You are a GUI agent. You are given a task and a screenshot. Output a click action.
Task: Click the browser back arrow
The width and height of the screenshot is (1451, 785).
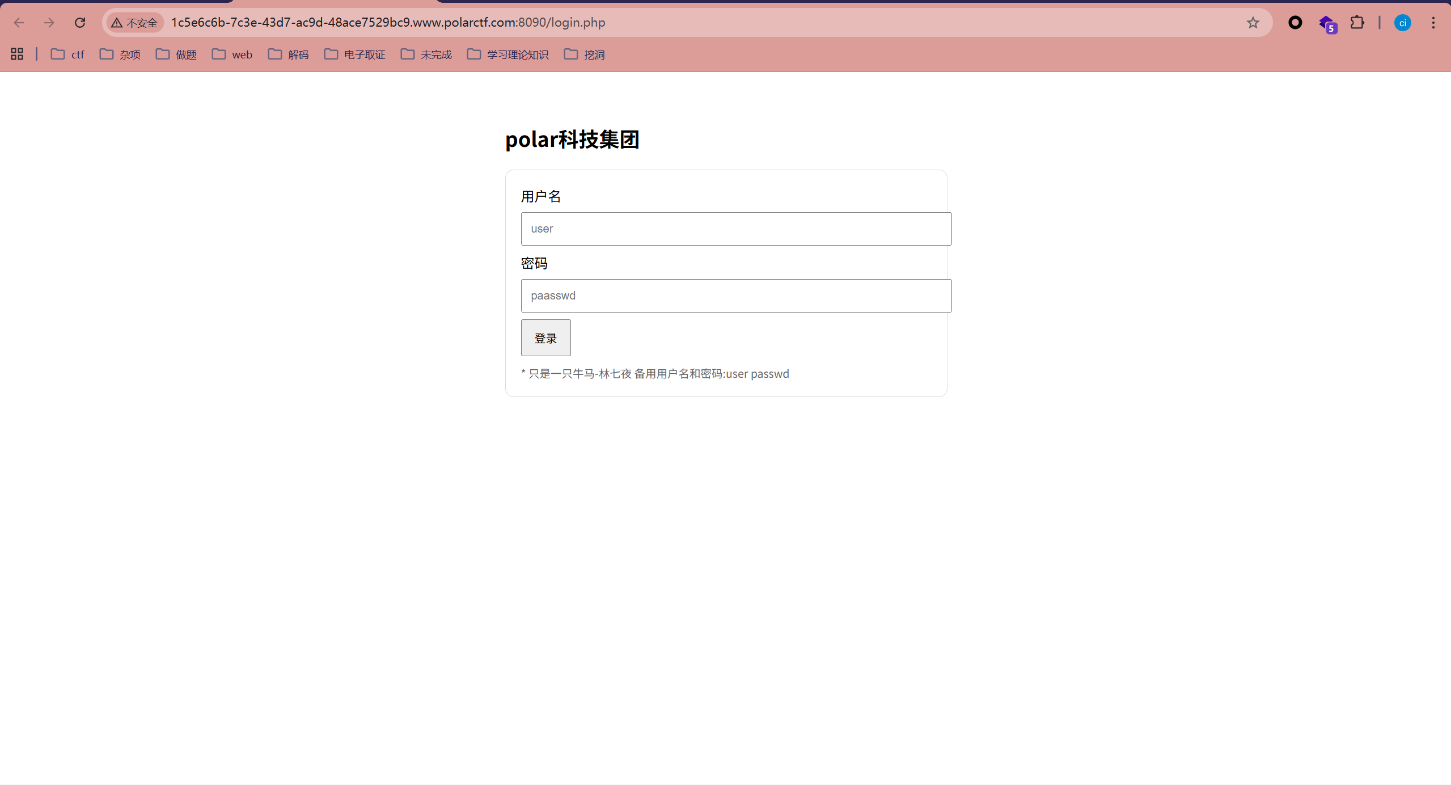click(19, 23)
